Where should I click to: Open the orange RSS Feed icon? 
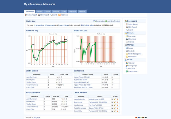59,15
